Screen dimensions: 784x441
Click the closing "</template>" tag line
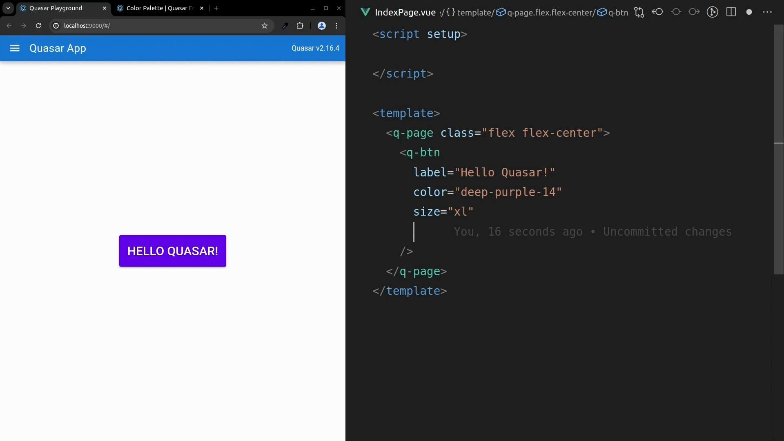410,291
